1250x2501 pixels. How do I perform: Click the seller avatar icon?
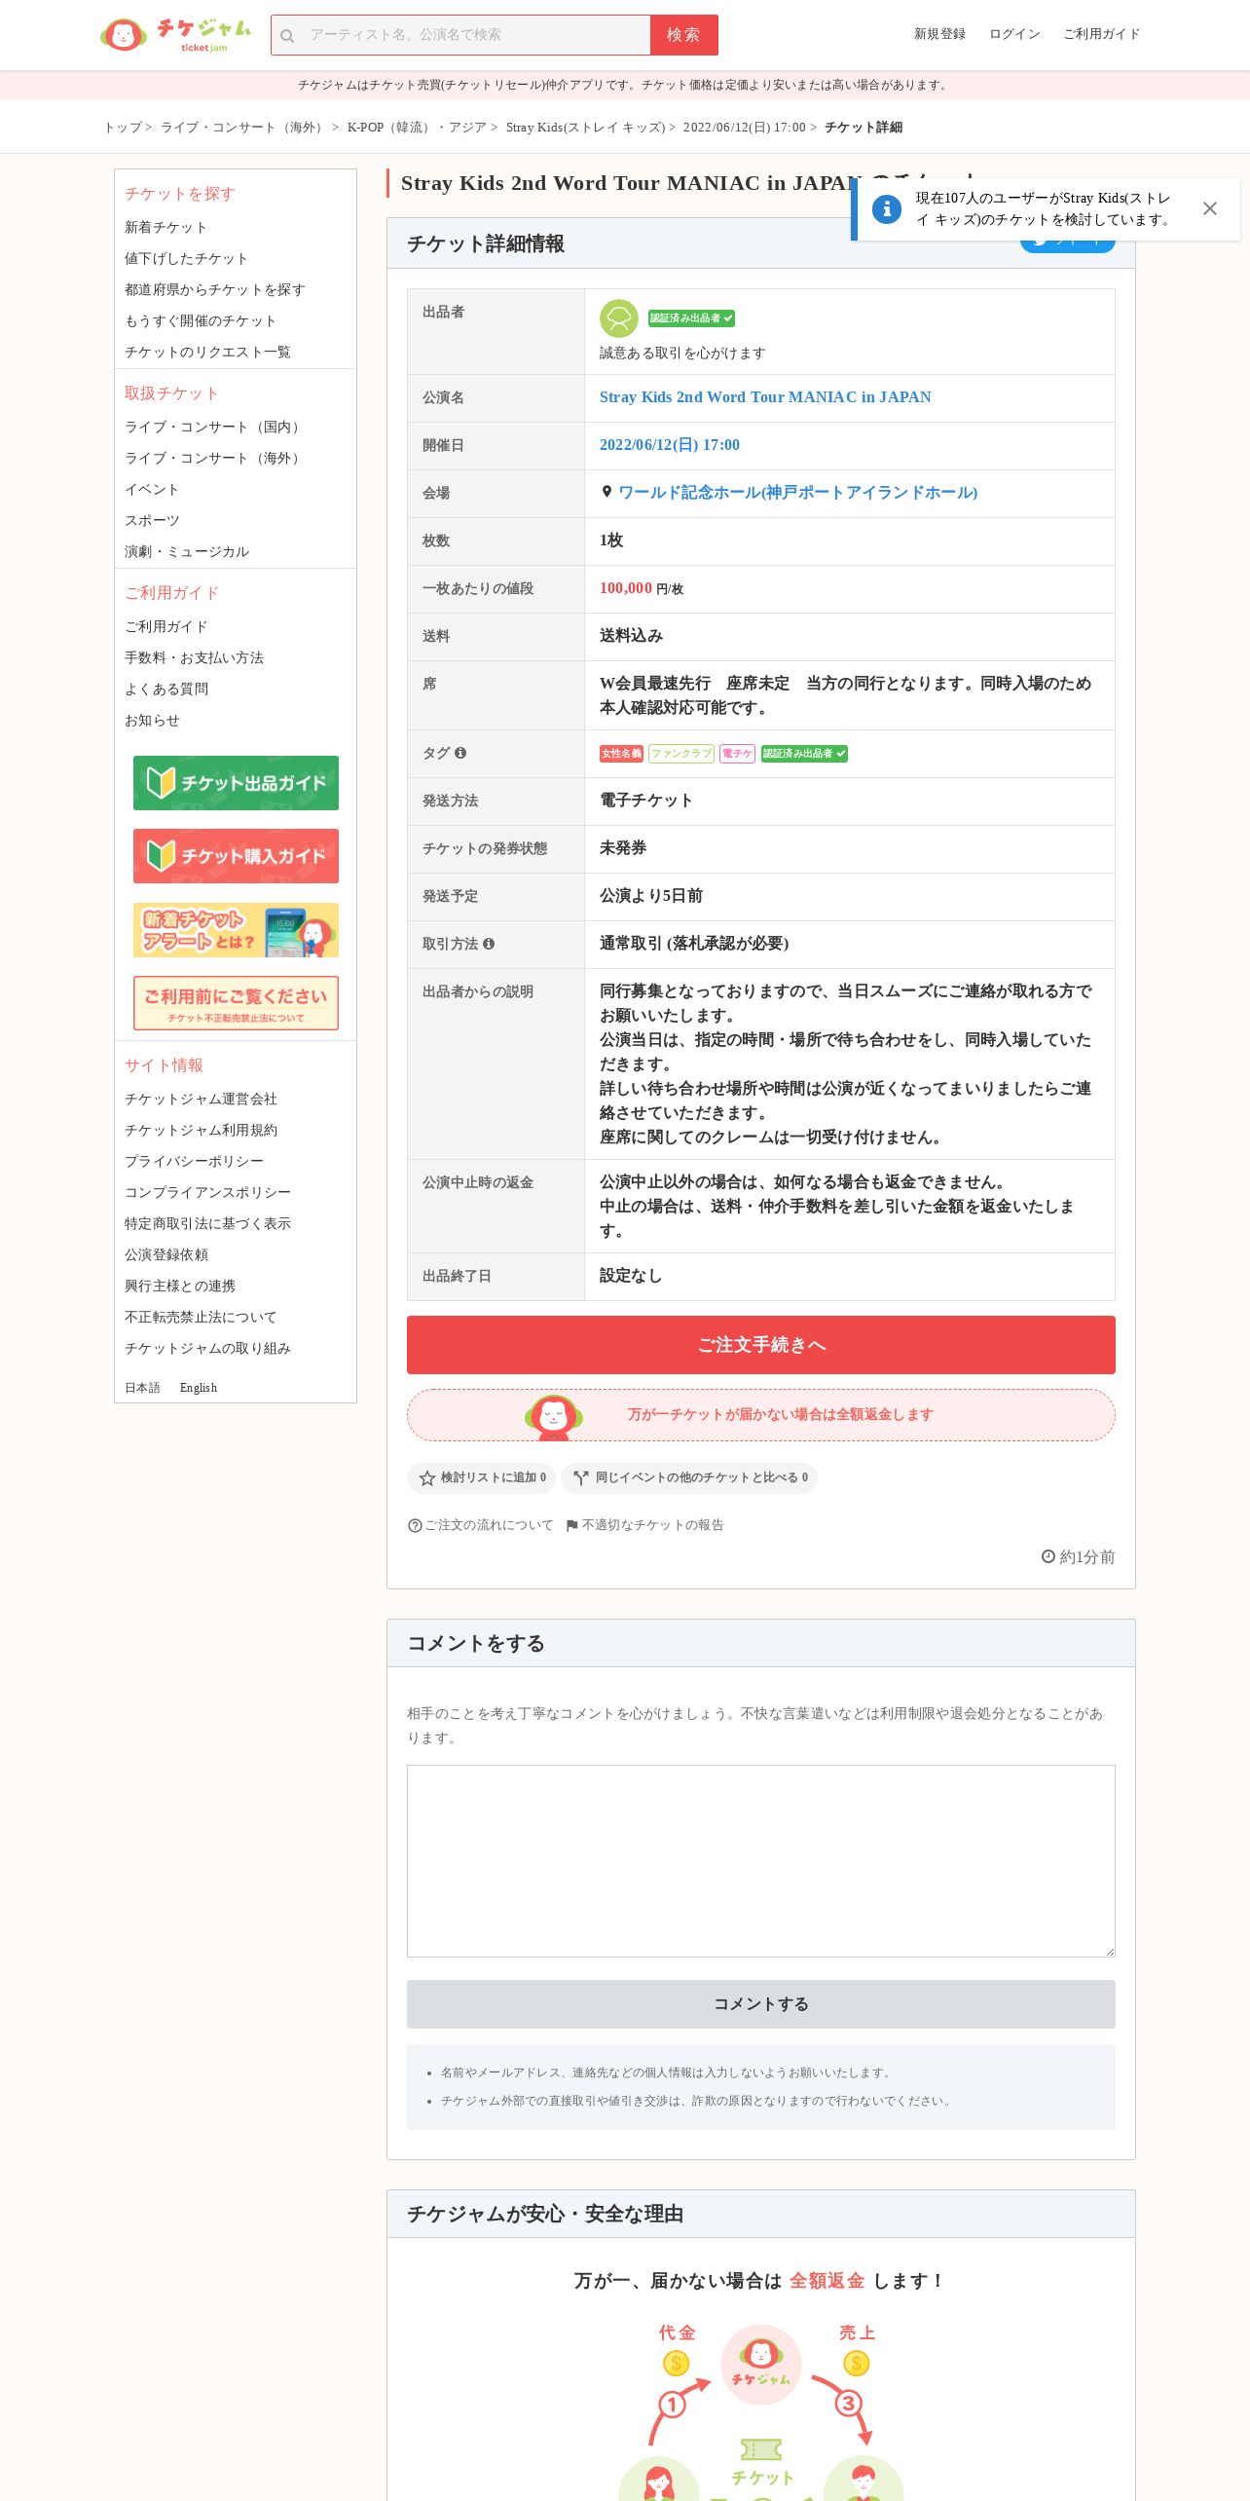[x=618, y=318]
